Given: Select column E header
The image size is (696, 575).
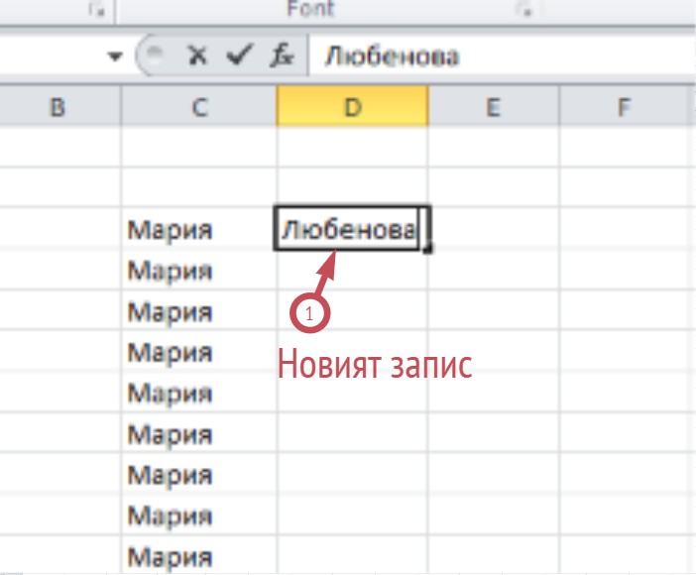Looking at the screenshot, I should [493, 106].
